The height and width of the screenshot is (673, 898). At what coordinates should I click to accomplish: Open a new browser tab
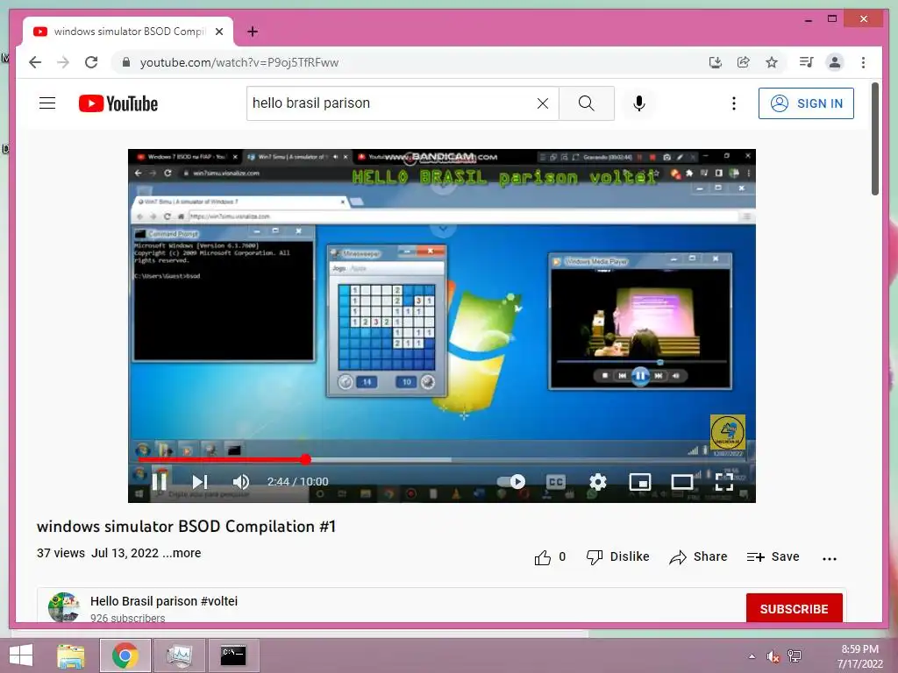[x=253, y=32]
